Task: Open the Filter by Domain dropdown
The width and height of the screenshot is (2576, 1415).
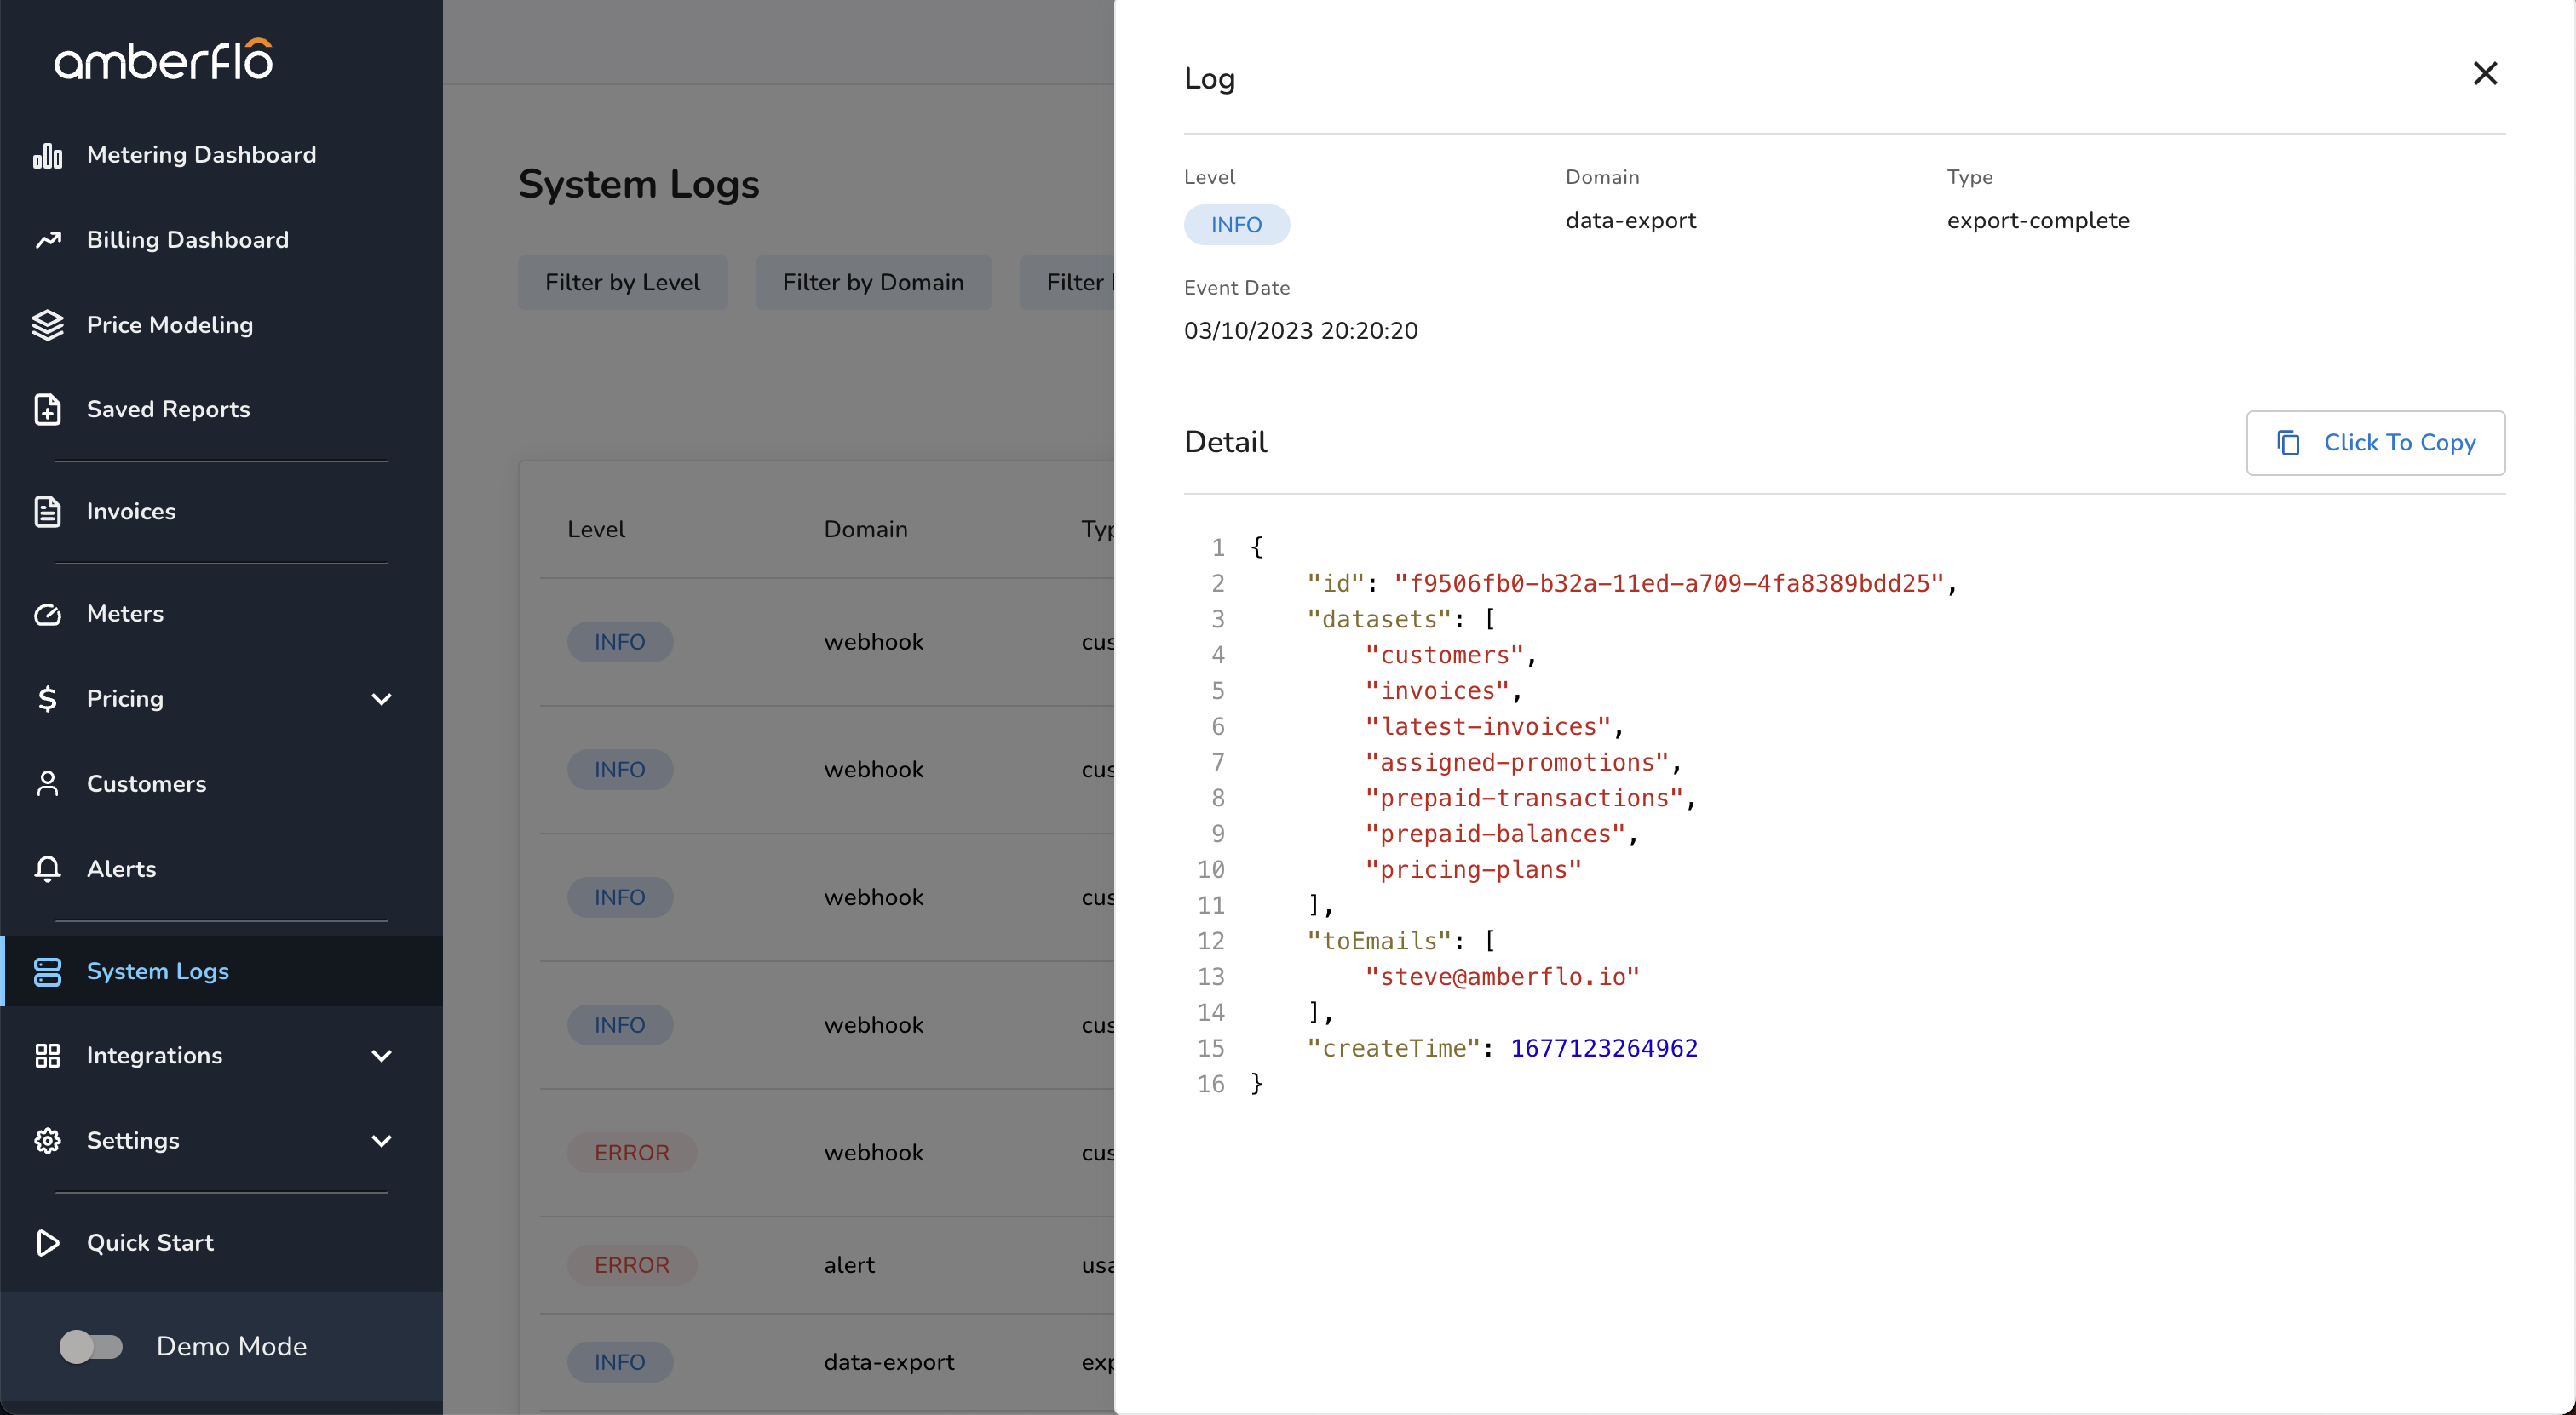Action: (x=872, y=283)
